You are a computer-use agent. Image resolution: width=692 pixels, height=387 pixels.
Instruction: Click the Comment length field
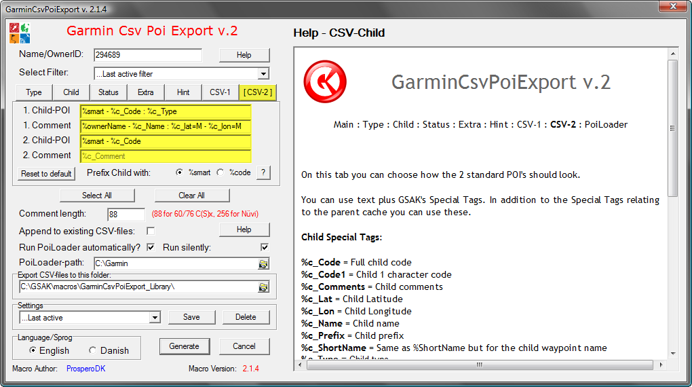126,215
